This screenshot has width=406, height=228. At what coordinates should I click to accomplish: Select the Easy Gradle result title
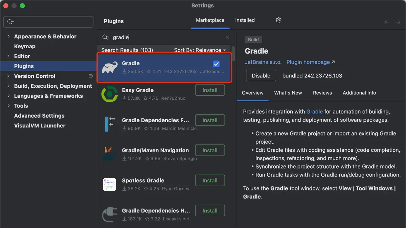(138, 90)
